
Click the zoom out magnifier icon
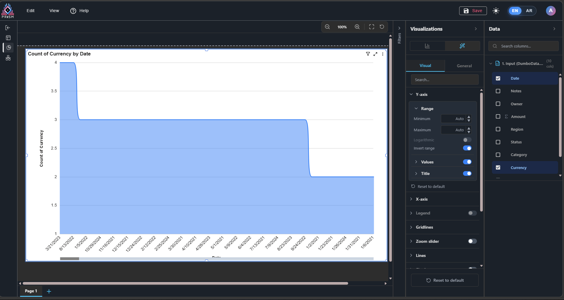327,27
